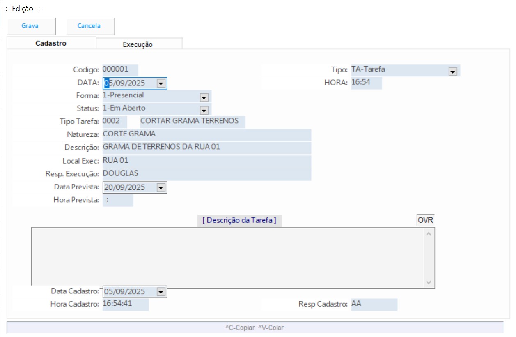Screen dimensions: 516x337
Task: Click into the Descrição text field
Action: click(x=206, y=147)
